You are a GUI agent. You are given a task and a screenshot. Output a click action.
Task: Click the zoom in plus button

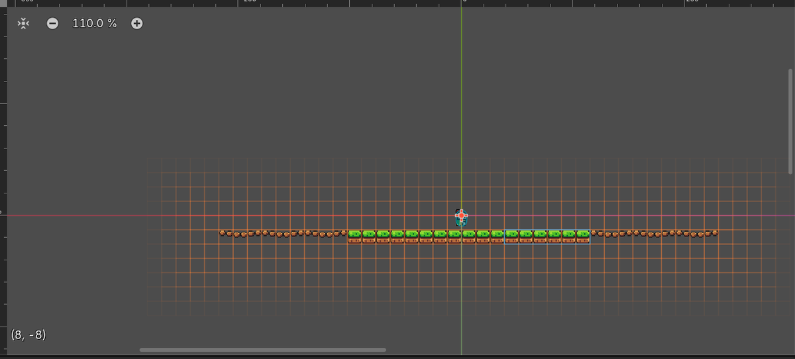pos(136,23)
